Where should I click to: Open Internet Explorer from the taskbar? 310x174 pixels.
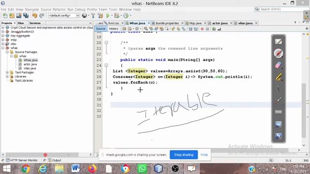[x=42, y=169]
